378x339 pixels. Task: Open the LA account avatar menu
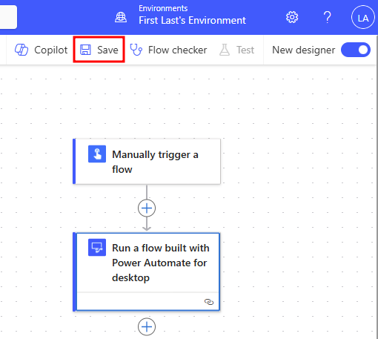[363, 18]
